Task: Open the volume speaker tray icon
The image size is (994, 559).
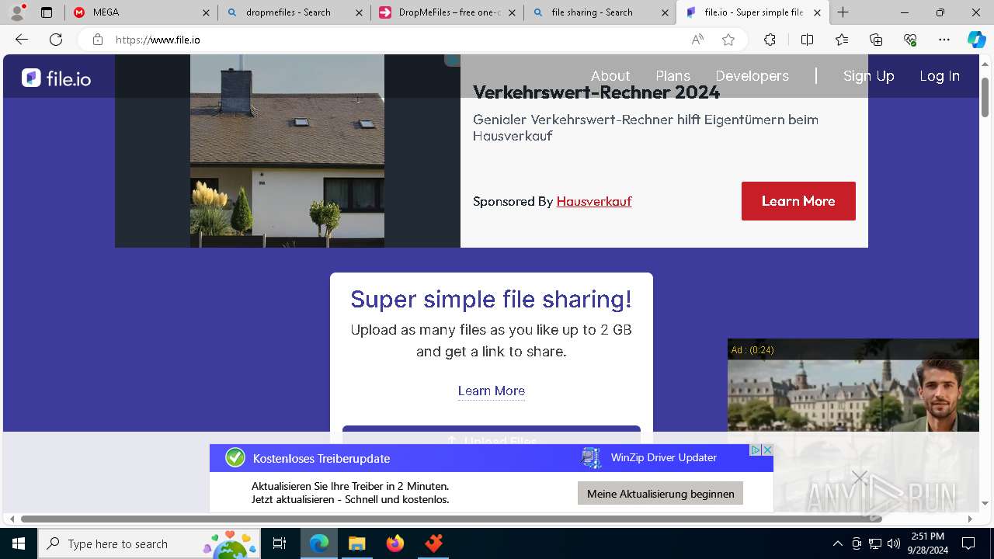Action: point(894,543)
